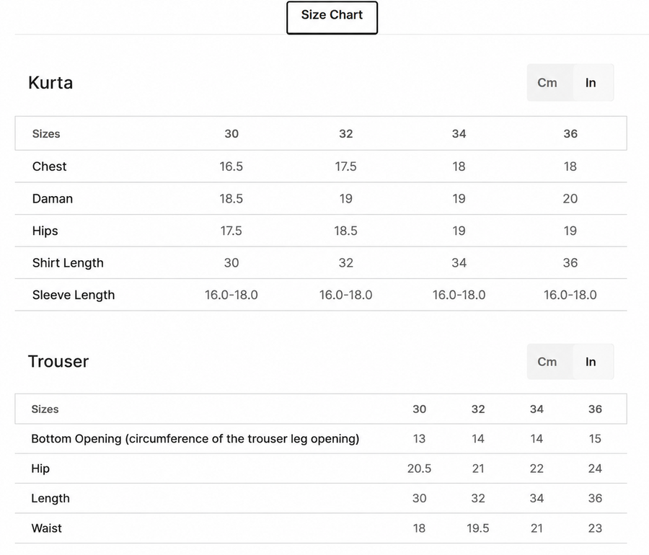Click the trouser Waist row label
649x555 pixels.
46,528
